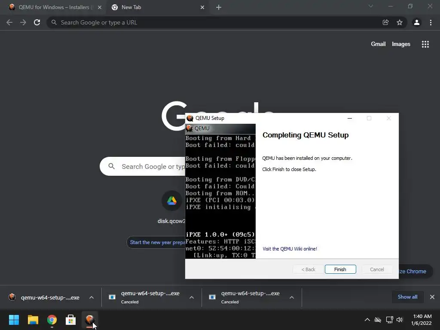This screenshot has width=440, height=330.
Task: Share this page icon in address bar
Action: [386, 22]
